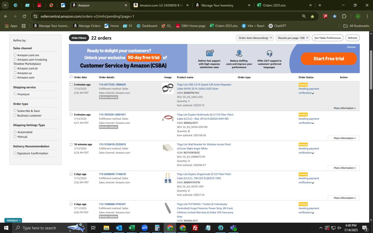This screenshot has height=233, width=373.
Task: Open the browser Extensions puzzle icon
Action: tap(344, 16)
